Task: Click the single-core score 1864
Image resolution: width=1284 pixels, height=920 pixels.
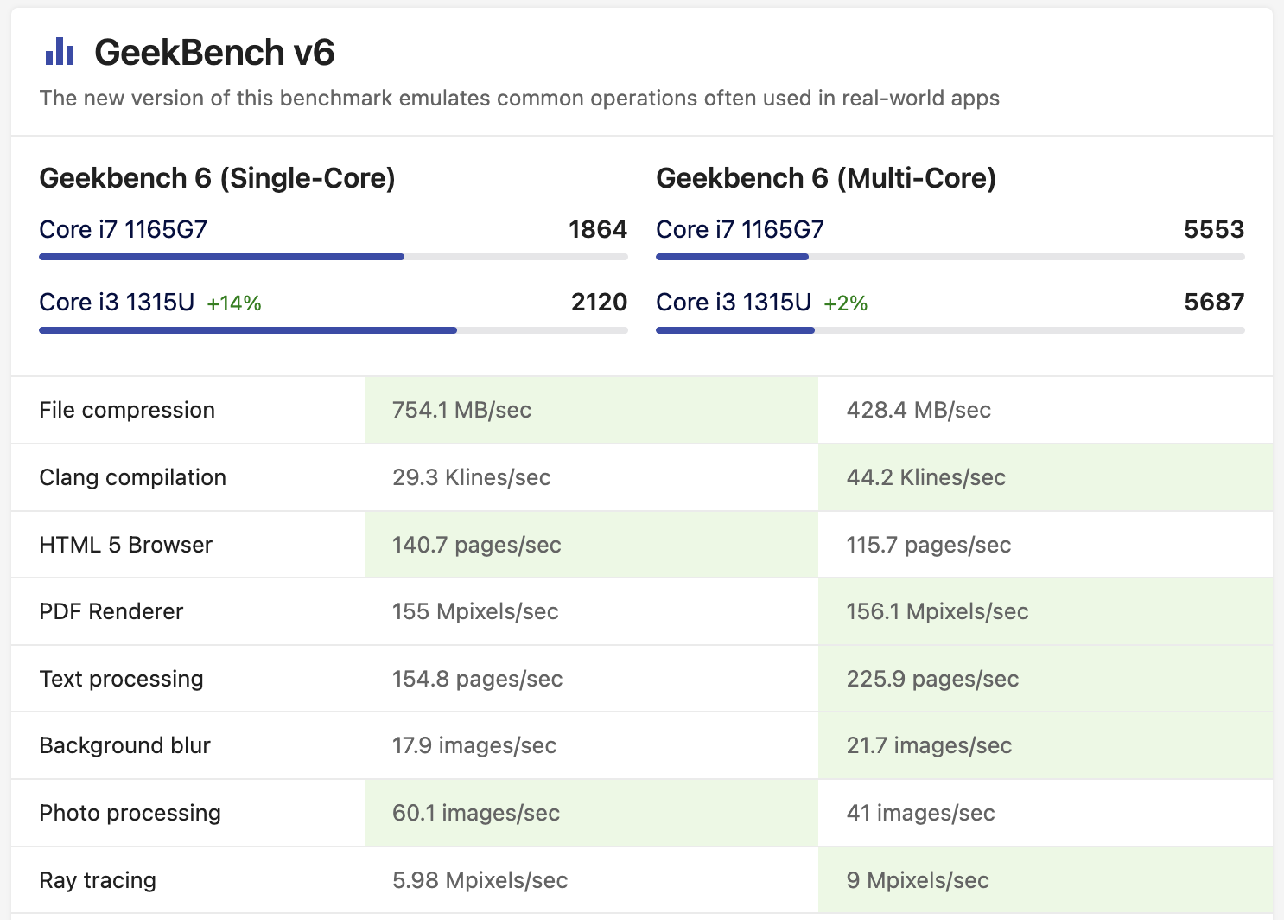Action: click(598, 229)
